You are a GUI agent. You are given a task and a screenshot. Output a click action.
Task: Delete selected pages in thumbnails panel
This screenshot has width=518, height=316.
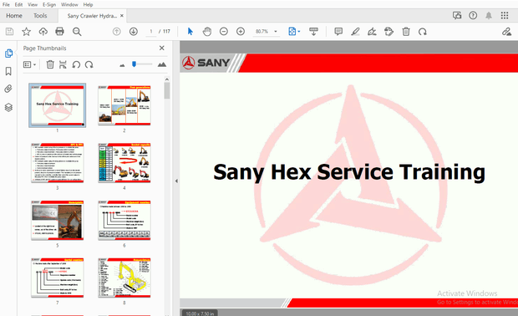[x=50, y=64]
